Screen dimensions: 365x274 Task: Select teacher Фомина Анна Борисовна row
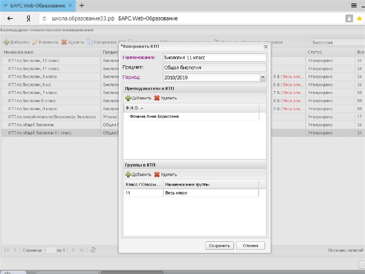click(x=154, y=116)
